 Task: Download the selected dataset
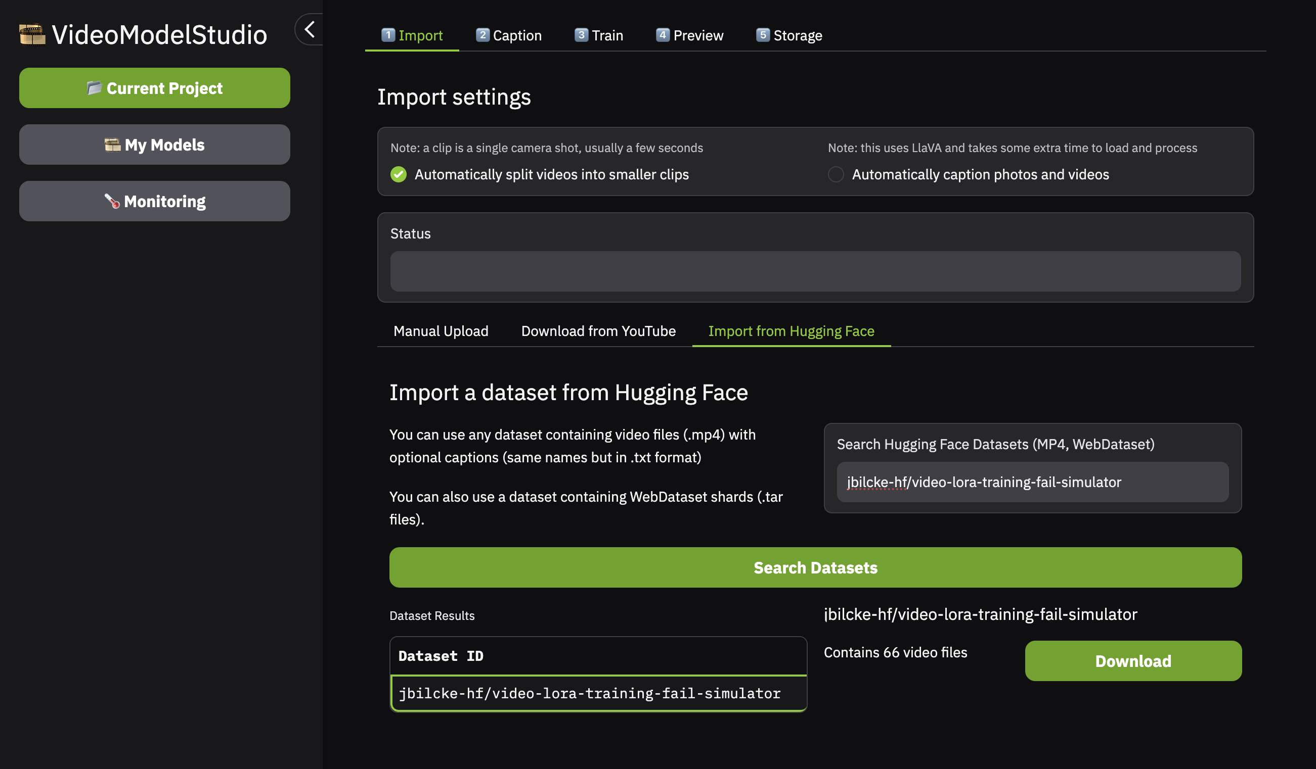coord(1133,661)
